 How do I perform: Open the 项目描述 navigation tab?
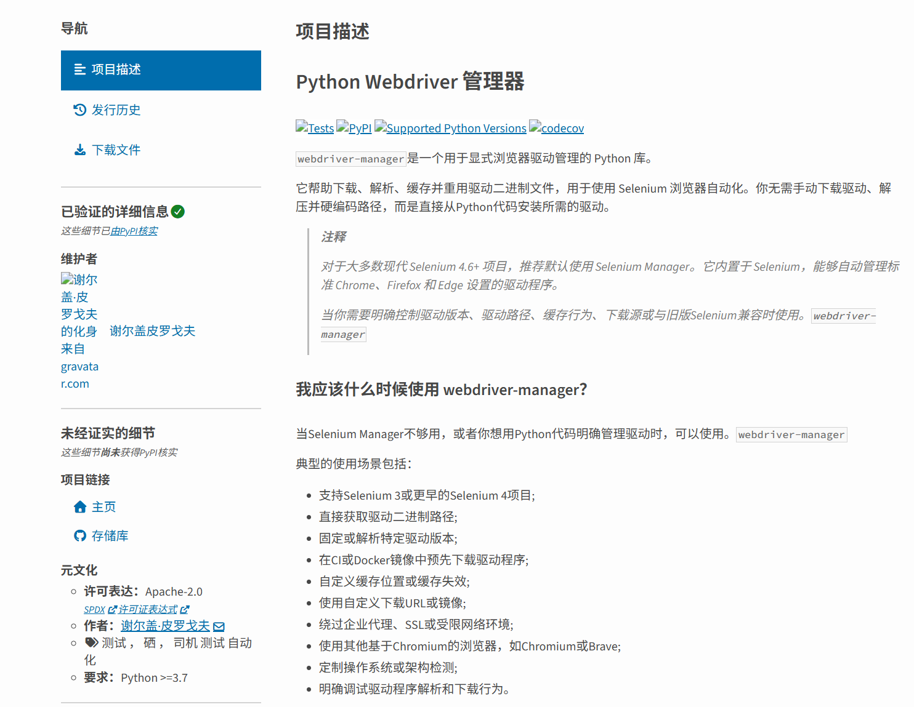(161, 70)
